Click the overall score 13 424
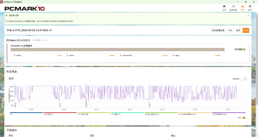258x137 pixels. click(x=238, y=49)
